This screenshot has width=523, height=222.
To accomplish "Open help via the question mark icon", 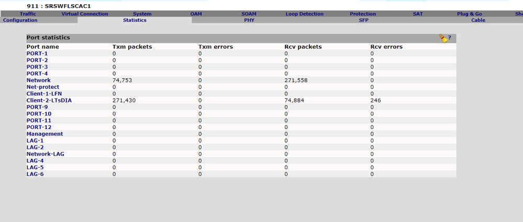I will point(450,38).
